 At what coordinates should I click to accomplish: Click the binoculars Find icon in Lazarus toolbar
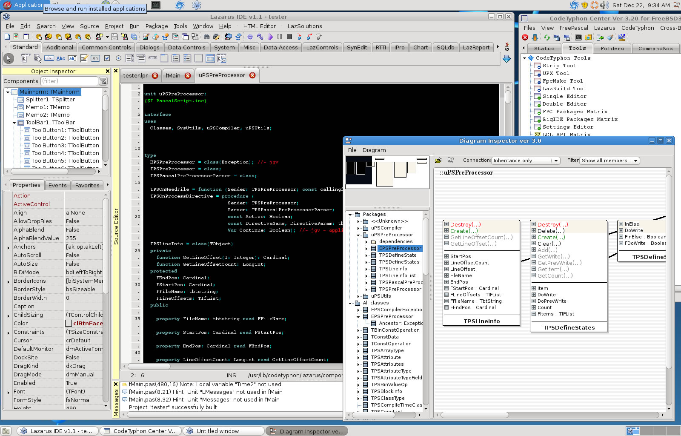206,37
